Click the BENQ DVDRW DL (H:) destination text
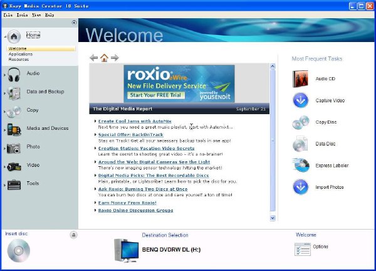376x271 pixels. [x=171, y=250]
